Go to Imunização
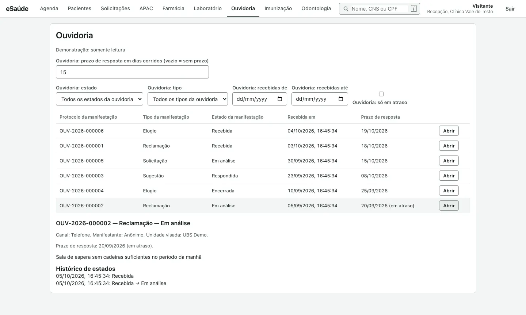The width and height of the screenshot is (526, 315). [x=278, y=8]
